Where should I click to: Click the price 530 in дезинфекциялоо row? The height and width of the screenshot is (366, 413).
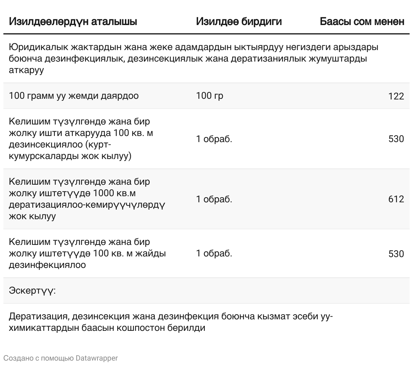[396, 254]
